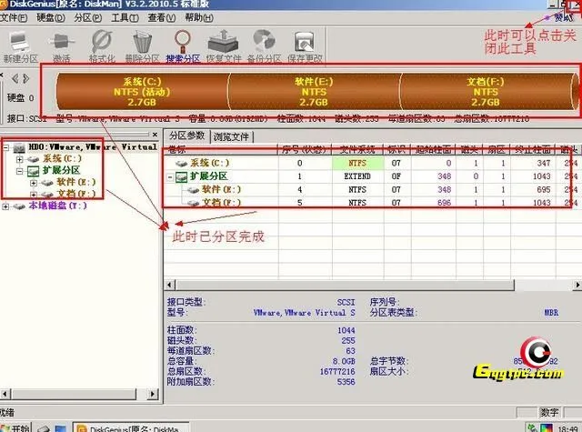Open the 查看(V) menu
This screenshot has width=582, height=432.
point(162,18)
